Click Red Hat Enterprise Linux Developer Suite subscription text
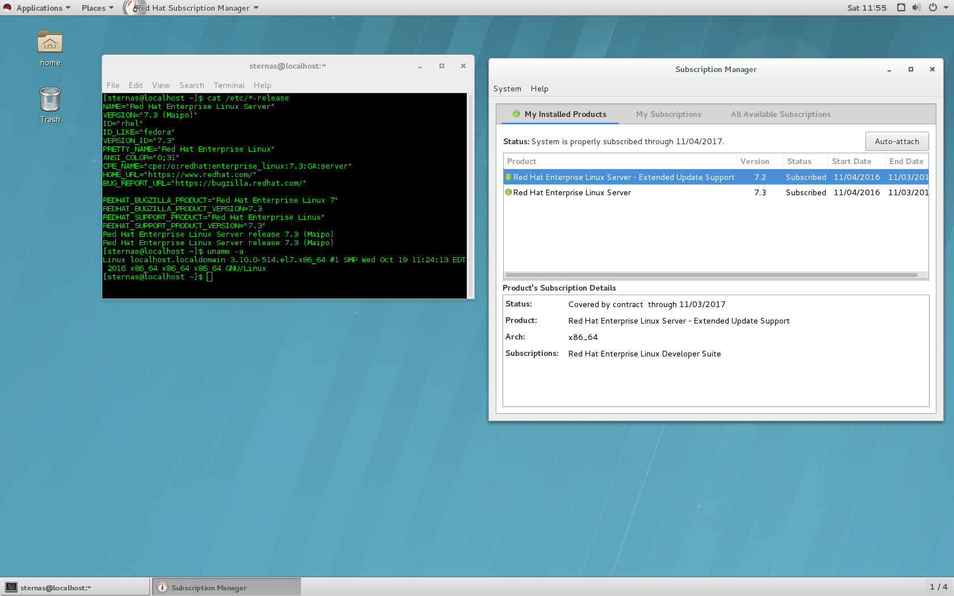954x596 pixels. click(x=645, y=354)
